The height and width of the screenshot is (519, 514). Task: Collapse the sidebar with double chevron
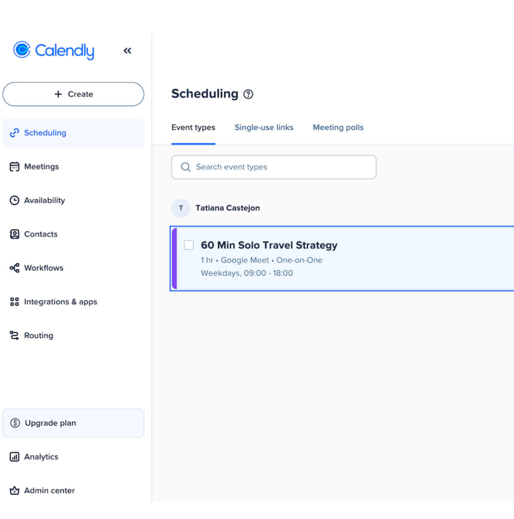pos(127,51)
